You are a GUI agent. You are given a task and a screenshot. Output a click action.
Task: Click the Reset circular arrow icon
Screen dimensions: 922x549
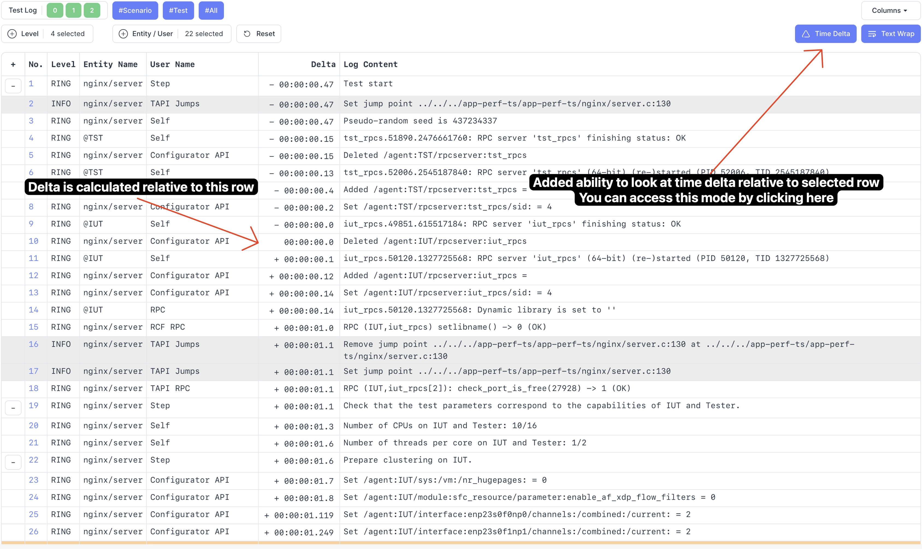click(x=247, y=34)
